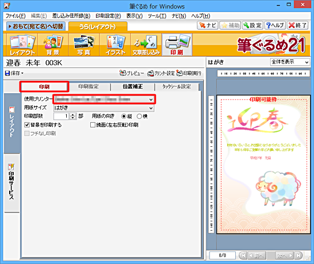
Task: Open the イラスト illustration icon
Action: click(x=115, y=45)
